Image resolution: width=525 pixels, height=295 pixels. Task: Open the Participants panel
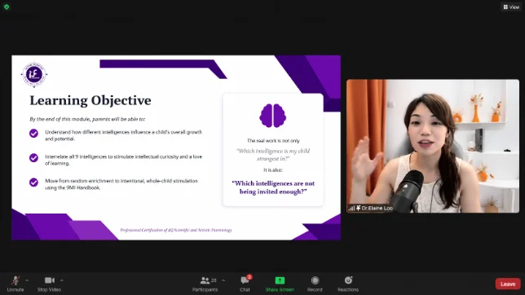click(205, 284)
